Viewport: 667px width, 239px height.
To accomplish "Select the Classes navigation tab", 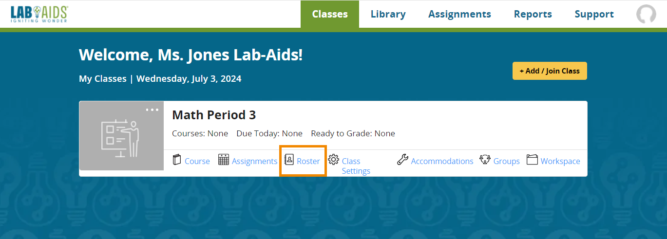I will 330,14.
